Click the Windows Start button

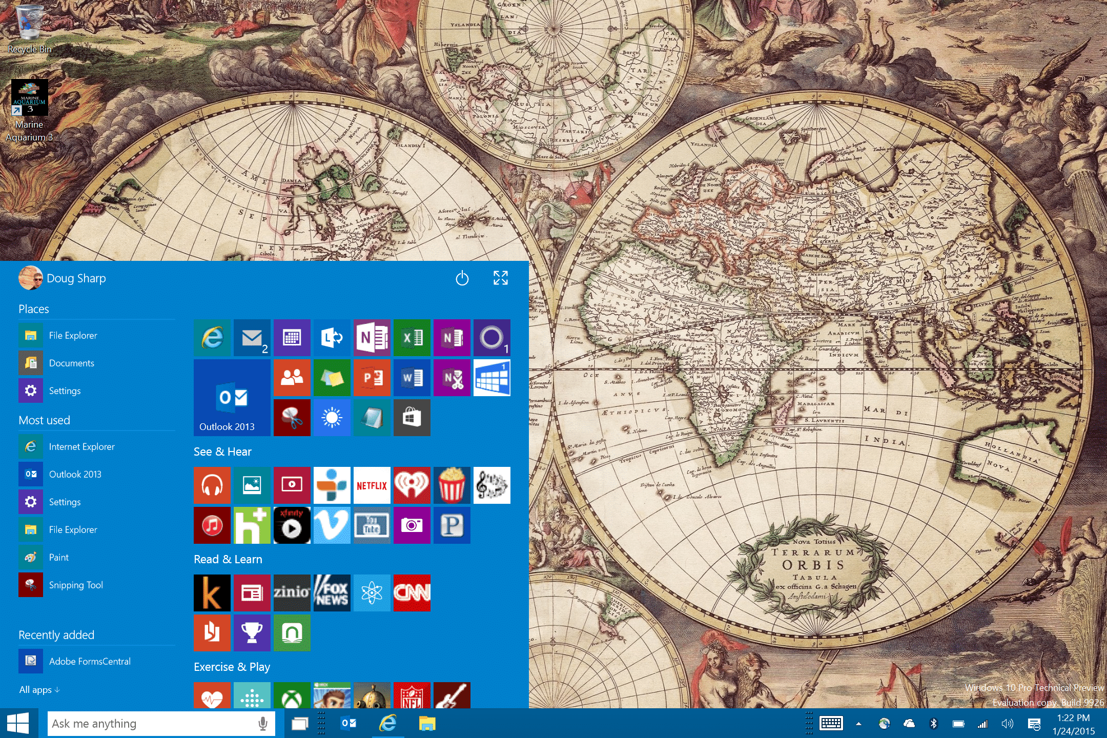(18, 724)
